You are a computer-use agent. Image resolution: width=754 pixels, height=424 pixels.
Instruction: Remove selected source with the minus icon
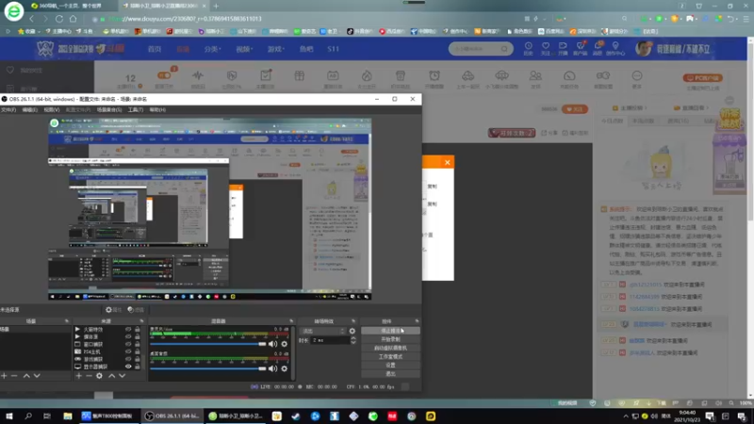[x=89, y=375]
